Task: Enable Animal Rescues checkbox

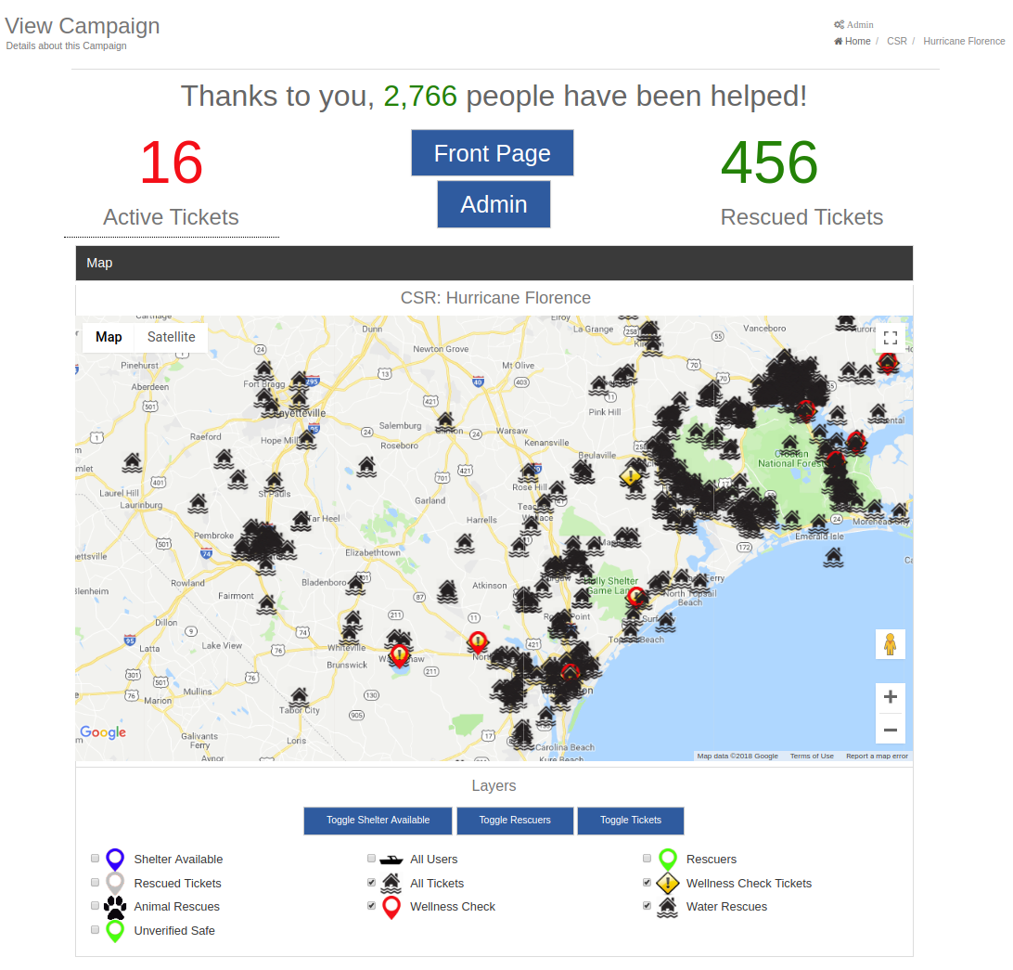Action: [95, 905]
